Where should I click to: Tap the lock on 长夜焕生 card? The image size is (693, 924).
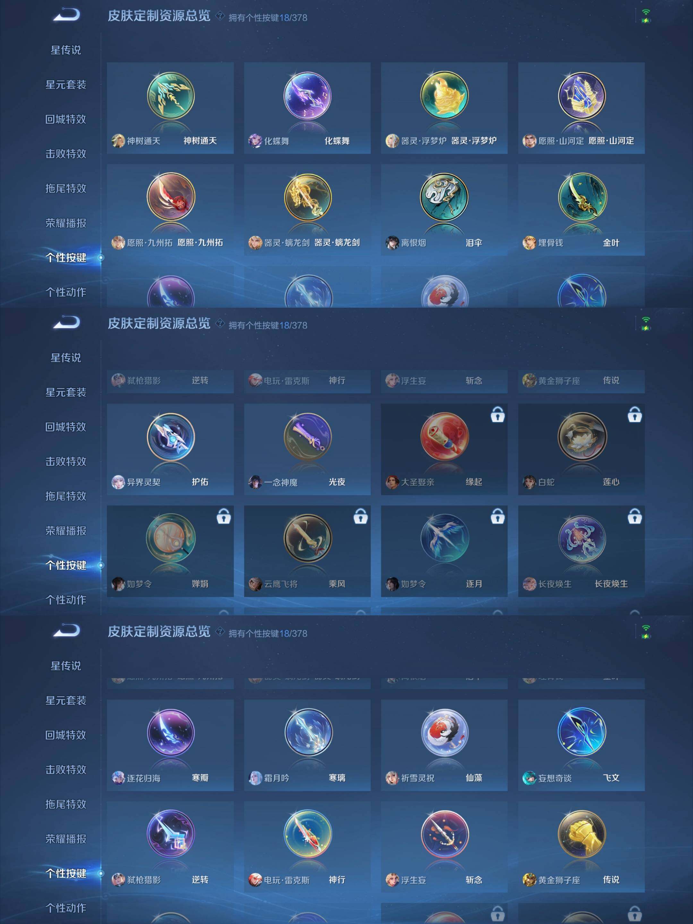(635, 516)
